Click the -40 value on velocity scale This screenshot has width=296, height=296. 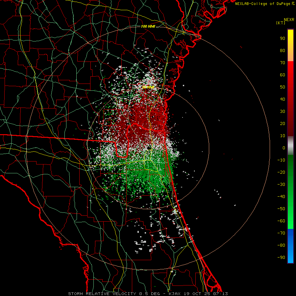point(281,197)
